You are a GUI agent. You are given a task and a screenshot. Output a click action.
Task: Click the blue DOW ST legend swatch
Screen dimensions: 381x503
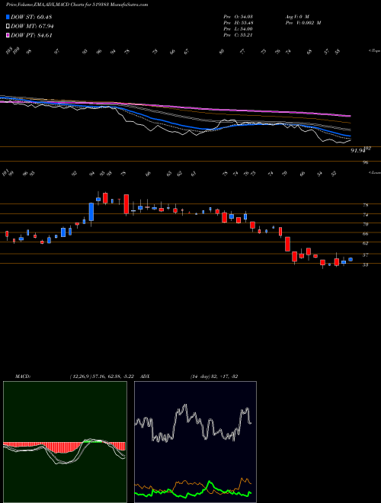pyautogui.click(x=8, y=17)
